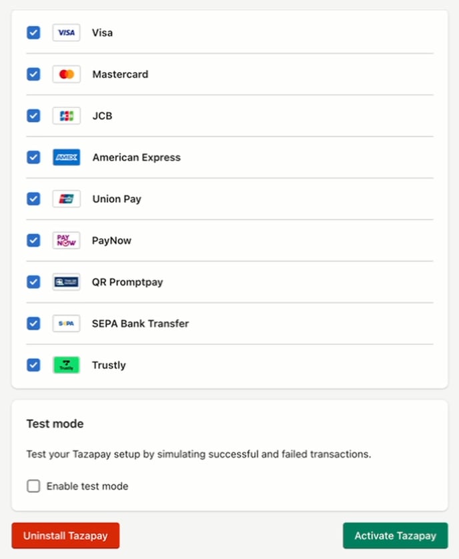Click the Mastercard logo icon
The height and width of the screenshot is (559, 459).
click(x=66, y=74)
